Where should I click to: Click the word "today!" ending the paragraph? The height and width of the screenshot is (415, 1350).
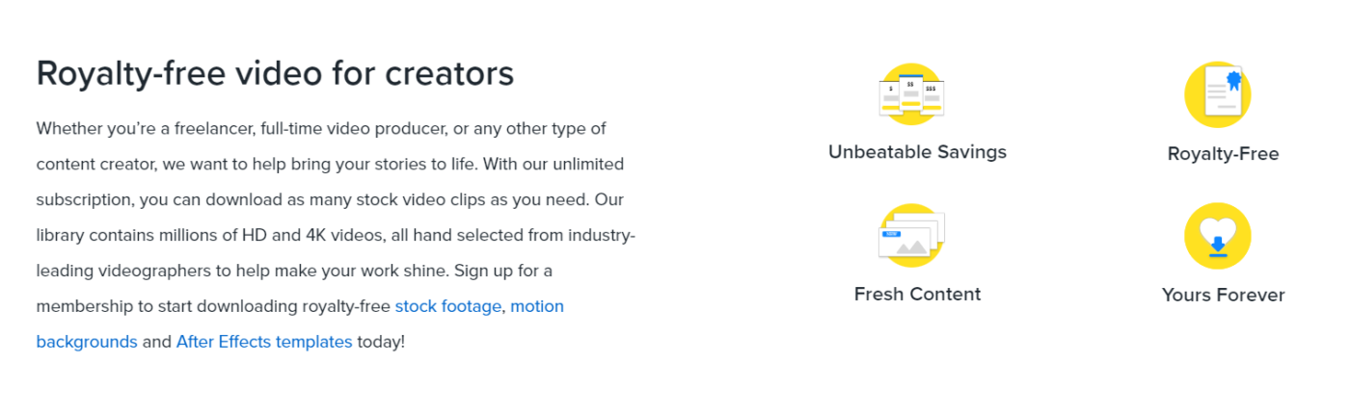[x=381, y=342]
